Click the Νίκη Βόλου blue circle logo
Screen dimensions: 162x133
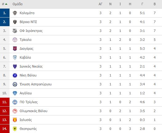pyautogui.click(x=15, y=75)
